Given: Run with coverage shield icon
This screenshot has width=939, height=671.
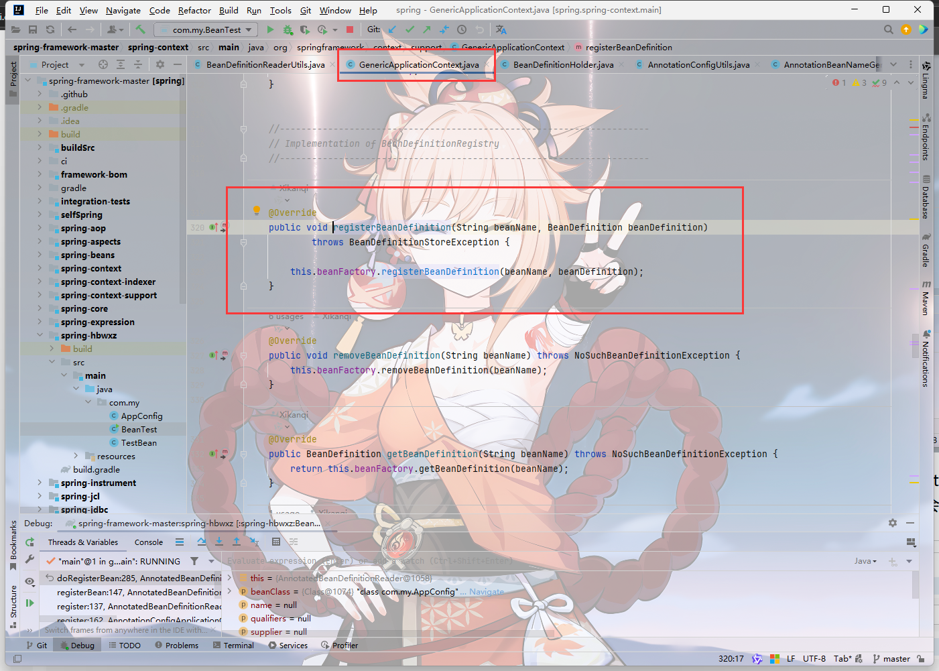Looking at the screenshot, I should tap(305, 29).
